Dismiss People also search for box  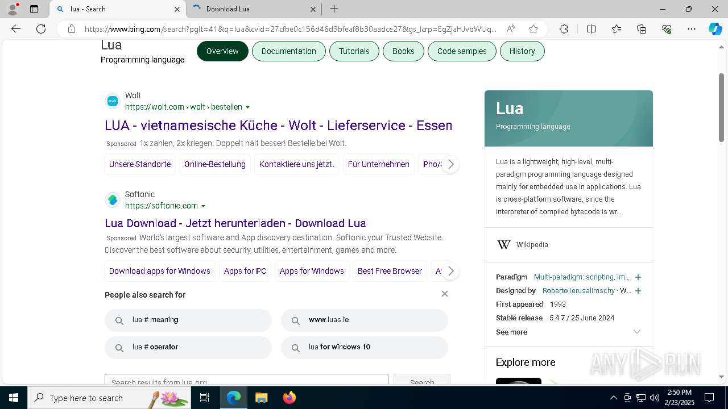pyautogui.click(x=445, y=294)
